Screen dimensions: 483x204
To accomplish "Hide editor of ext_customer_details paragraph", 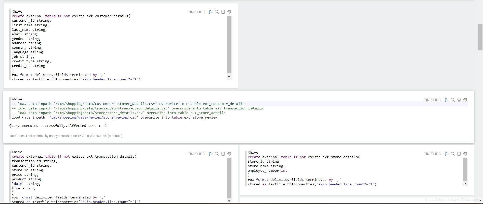I will [x=217, y=12].
